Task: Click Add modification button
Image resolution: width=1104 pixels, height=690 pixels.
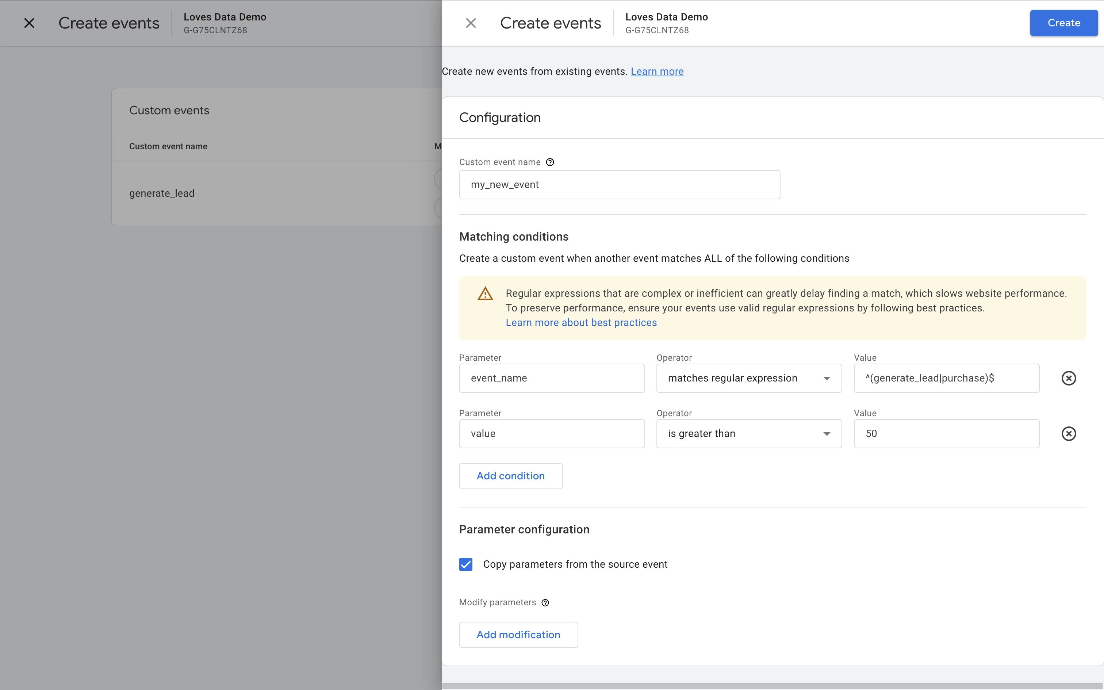Action: (518, 635)
